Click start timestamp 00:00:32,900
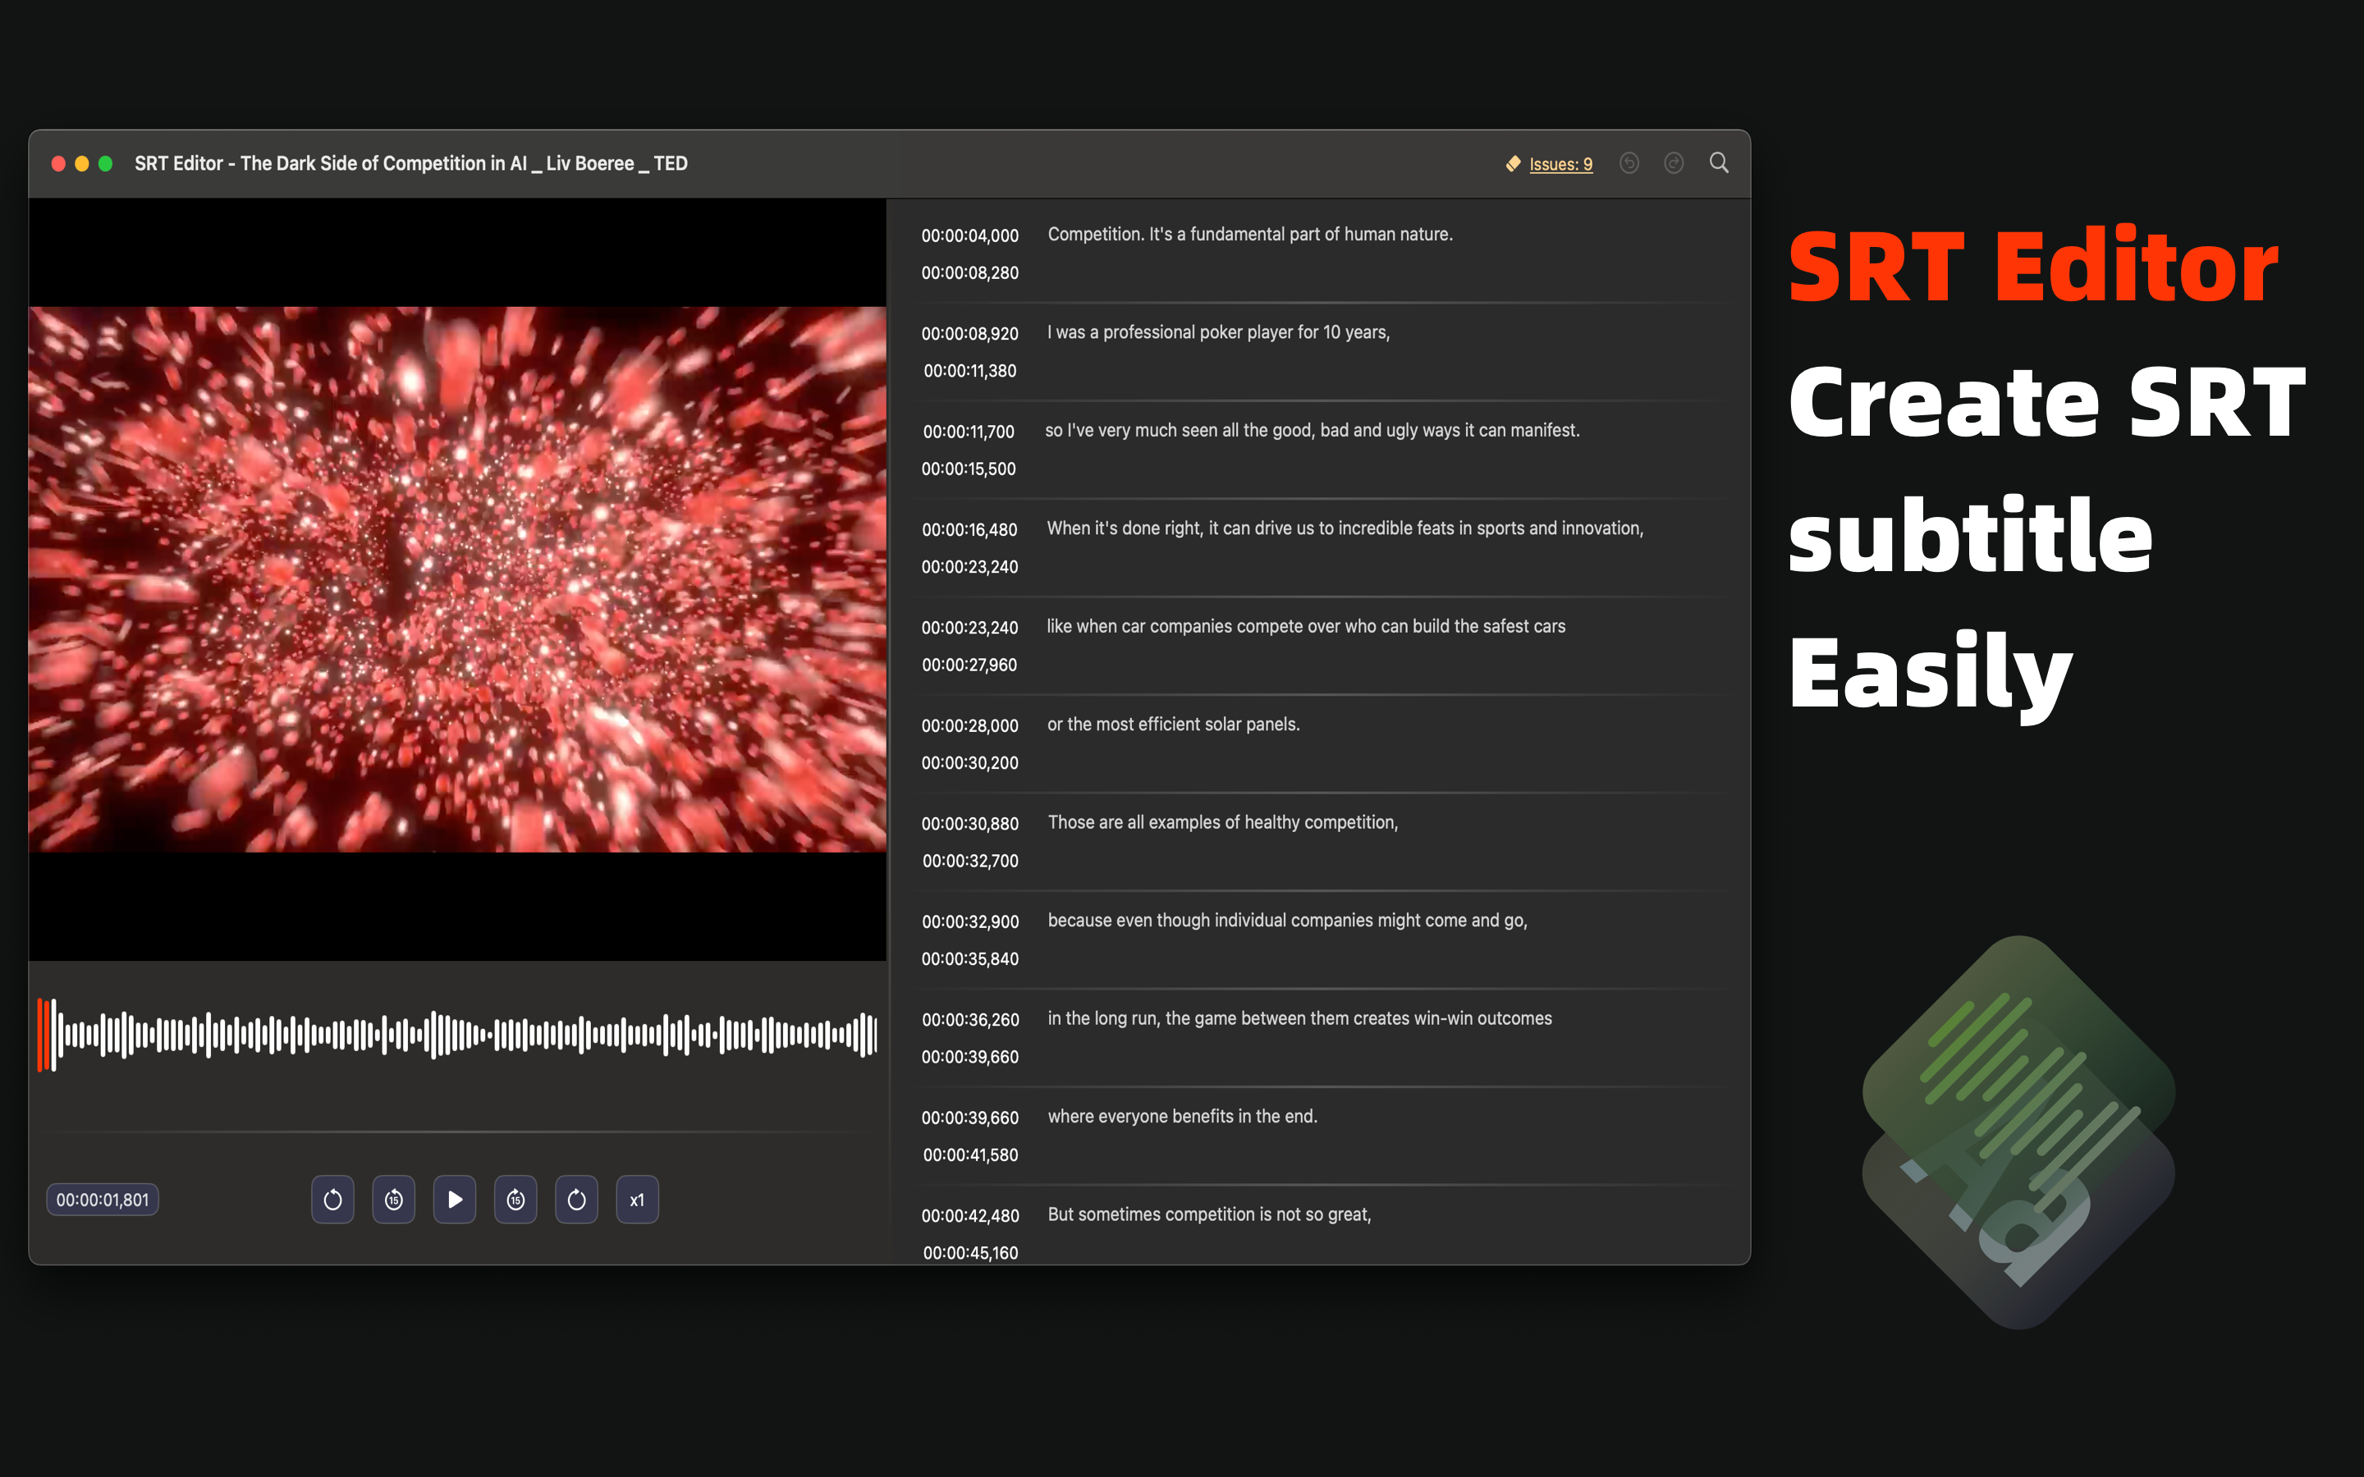This screenshot has width=2364, height=1477. [x=970, y=922]
